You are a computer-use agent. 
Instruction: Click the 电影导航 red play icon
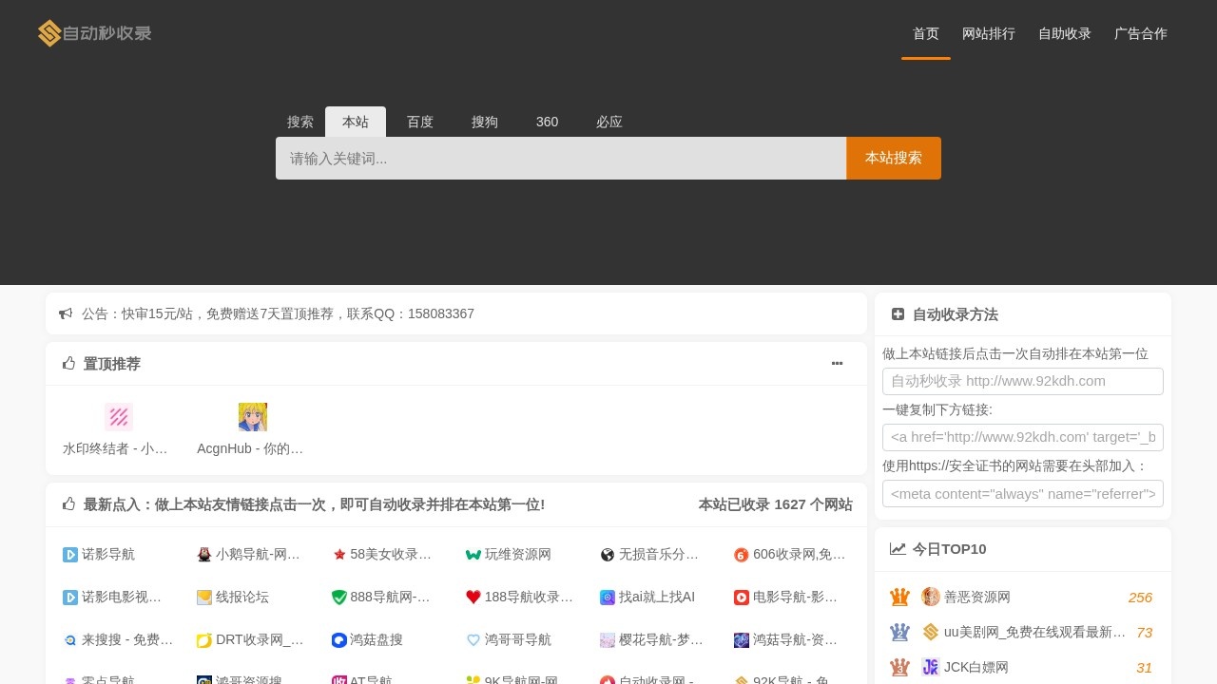(742, 598)
